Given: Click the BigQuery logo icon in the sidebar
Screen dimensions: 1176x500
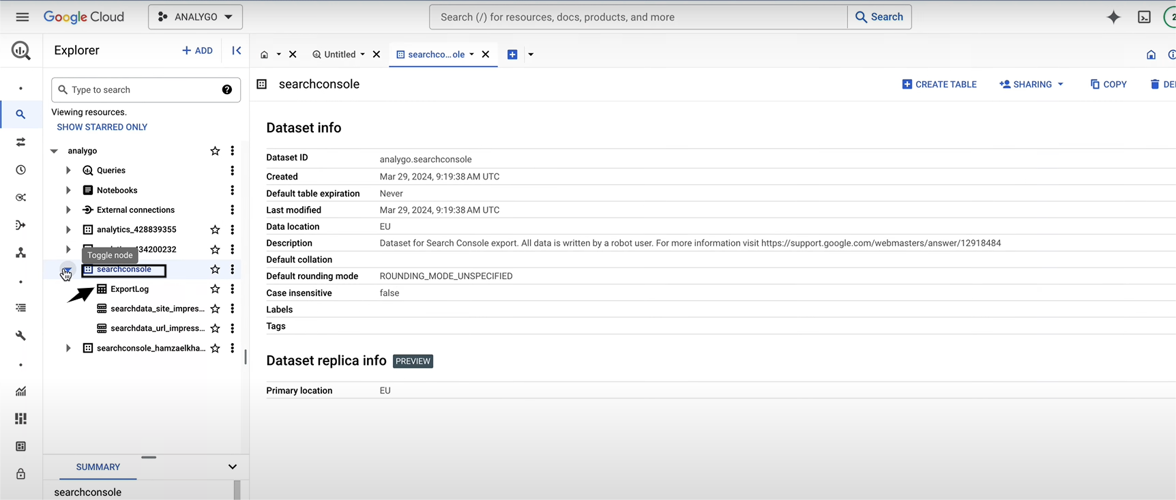Looking at the screenshot, I should pyautogui.click(x=21, y=50).
